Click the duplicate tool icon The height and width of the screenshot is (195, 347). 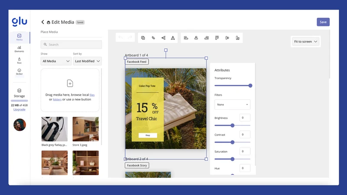pyautogui.click(x=143, y=38)
